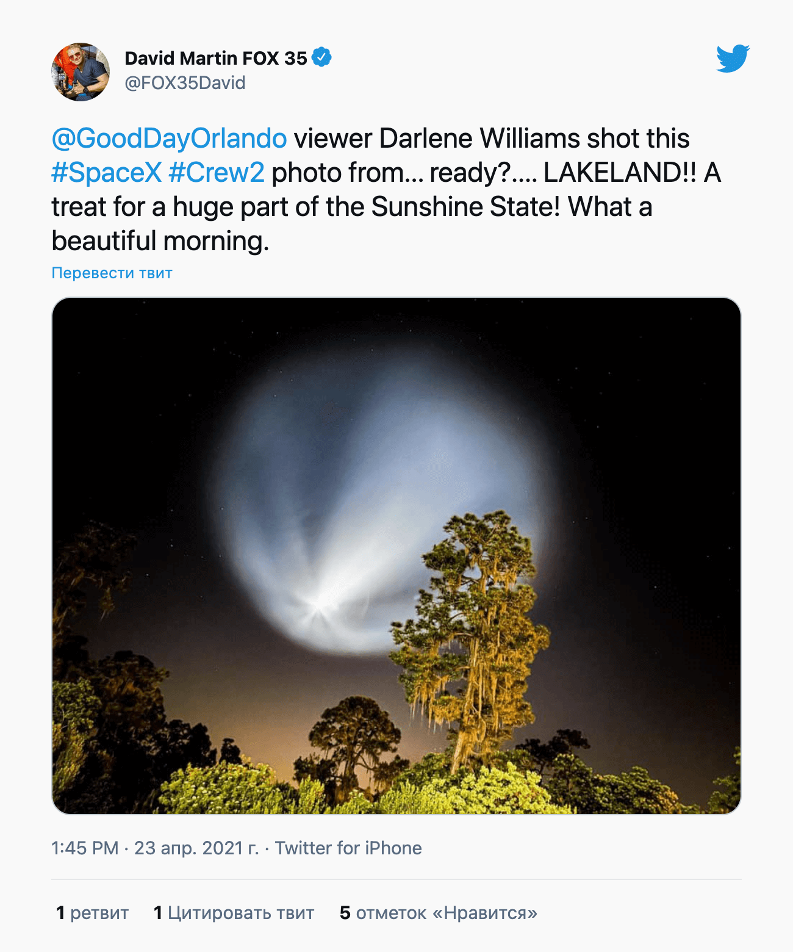Open the David Martin FOX 35 display name
The height and width of the screenshot is (952, 793).
pos(216,58)
